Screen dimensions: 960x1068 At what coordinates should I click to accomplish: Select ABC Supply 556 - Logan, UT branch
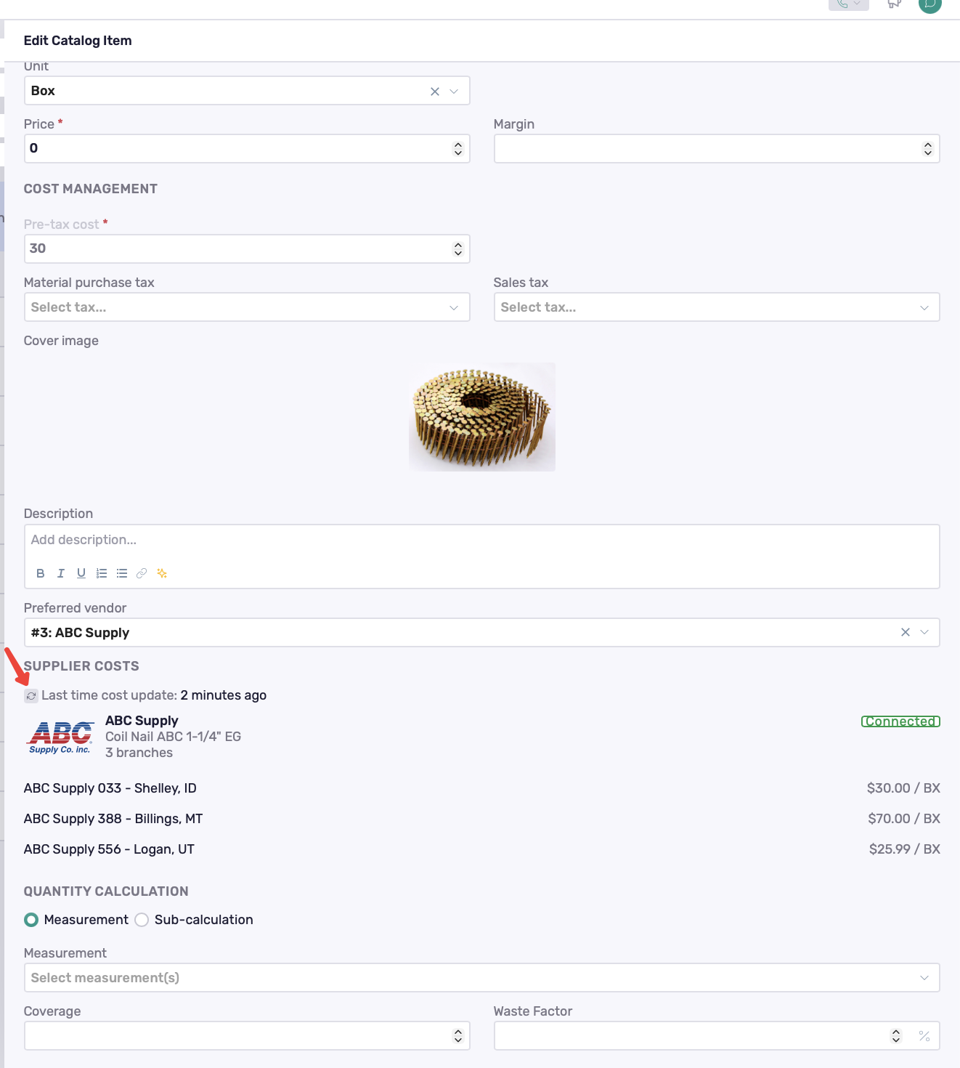pos(109,849)
